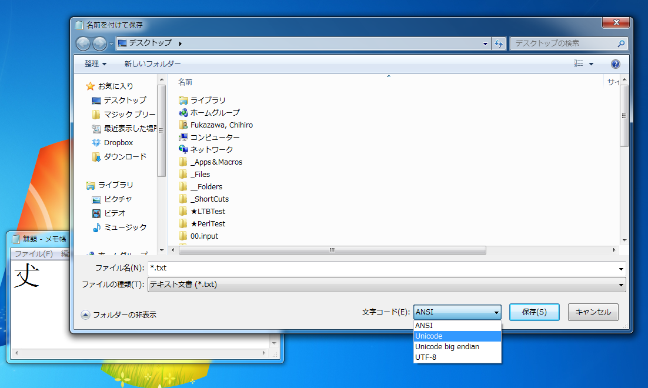This screenshot has width=648, height=388.
Task: Click the Fukazawa, Chihiro user folder icon
Action: [x=183, y=125]
